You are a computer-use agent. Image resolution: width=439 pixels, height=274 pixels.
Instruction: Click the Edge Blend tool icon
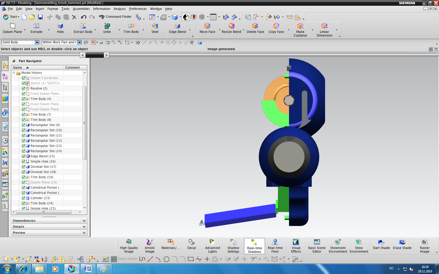click(177, 26)
